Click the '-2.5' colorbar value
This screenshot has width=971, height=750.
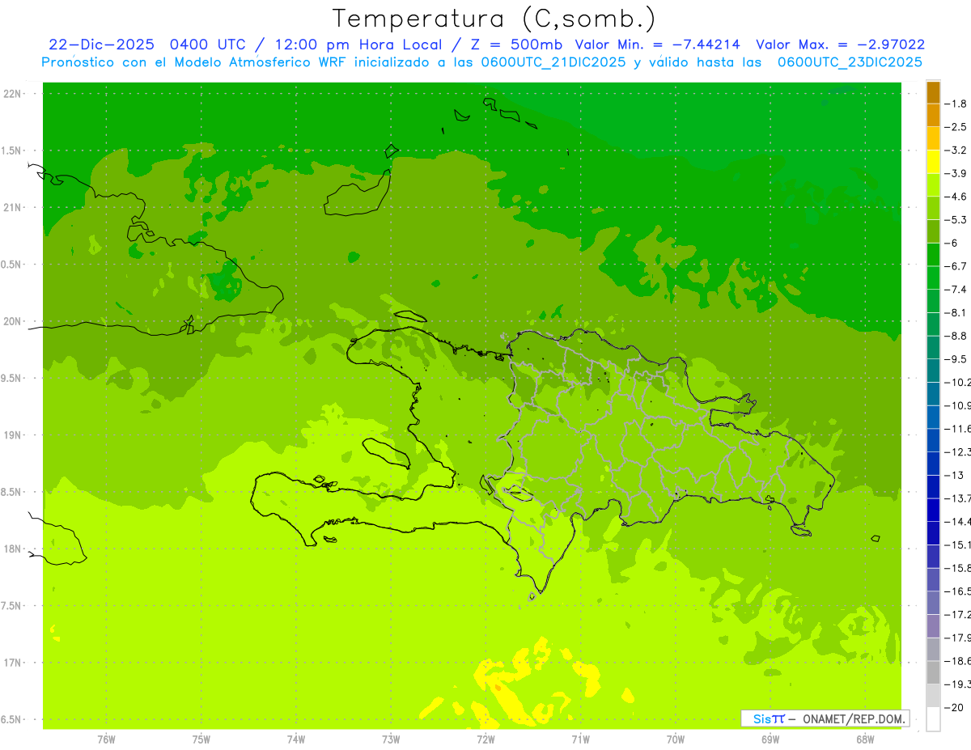(x=956, y=127)
